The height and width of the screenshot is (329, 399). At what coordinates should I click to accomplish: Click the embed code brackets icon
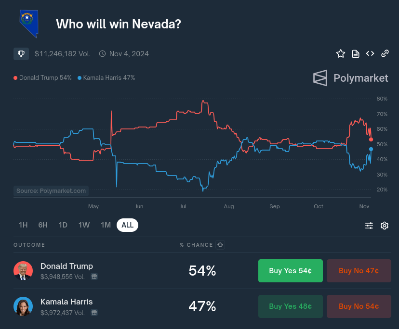(x=370, y=53)
